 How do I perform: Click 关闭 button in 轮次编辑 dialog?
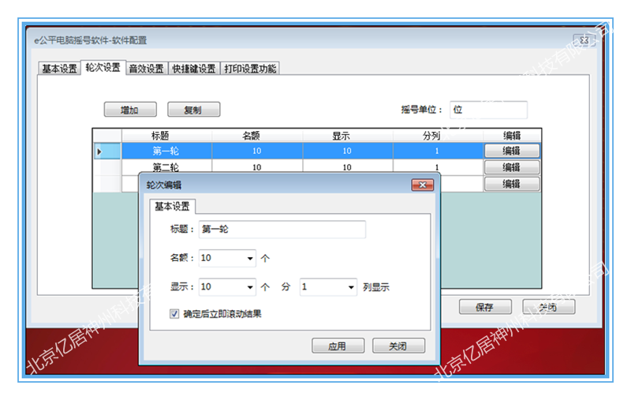click(x=398, y=346)
